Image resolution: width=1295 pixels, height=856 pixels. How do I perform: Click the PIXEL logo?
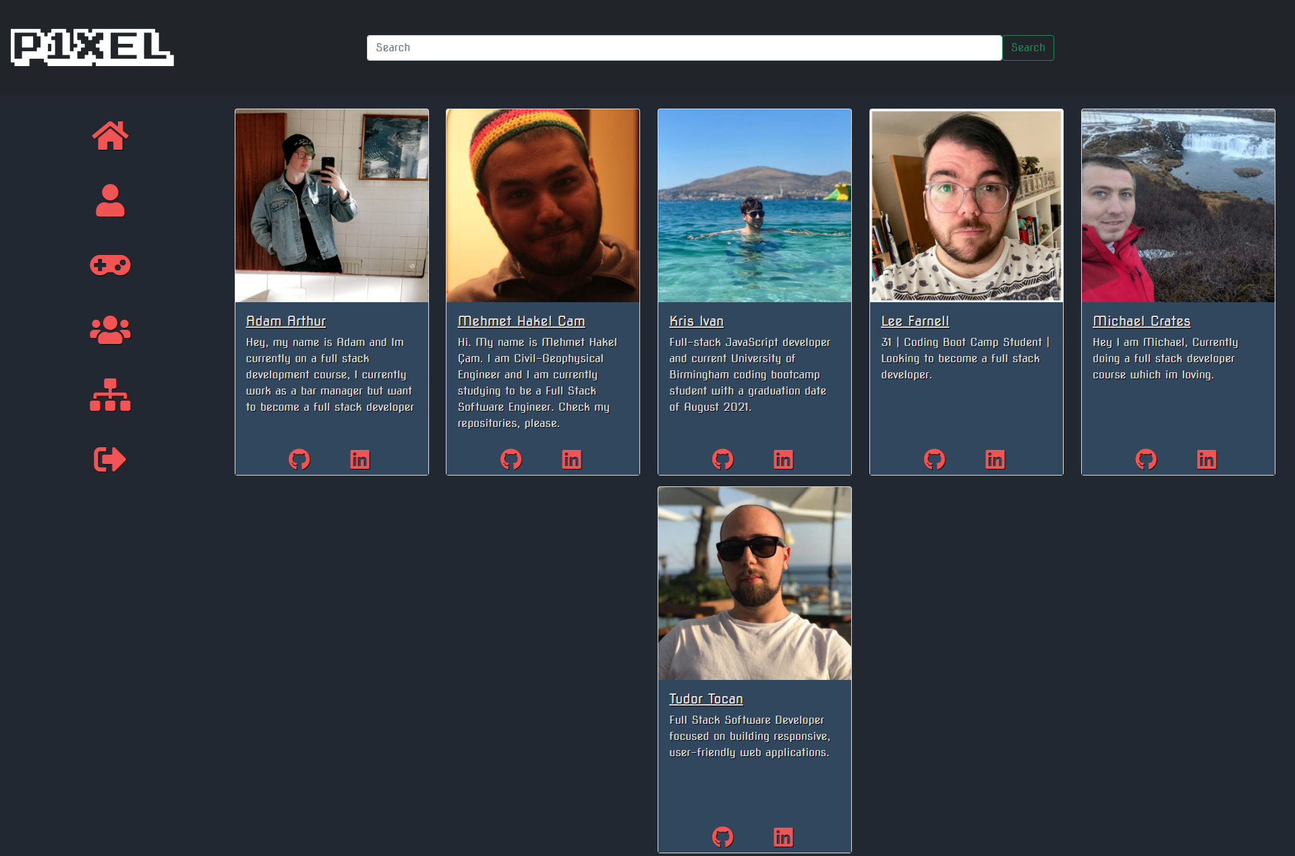pyautogui.click(x=92, y=47)
